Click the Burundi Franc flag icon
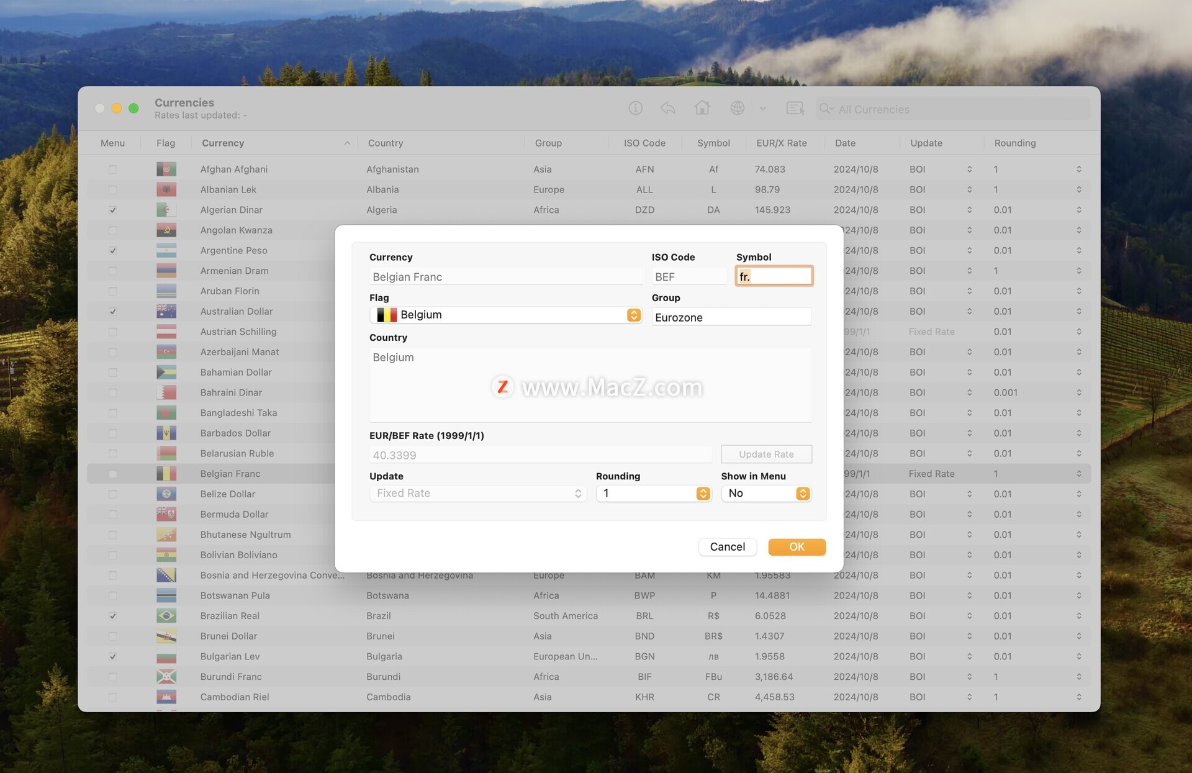Viewport: 1192px width, 773px height. 166,677
